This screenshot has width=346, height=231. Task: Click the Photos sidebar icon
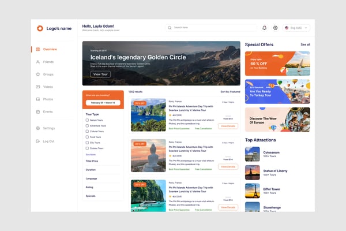pos(38,99)
